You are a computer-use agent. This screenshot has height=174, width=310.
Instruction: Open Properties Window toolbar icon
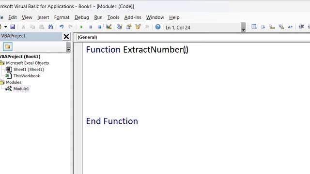click(x=129, y=27)
